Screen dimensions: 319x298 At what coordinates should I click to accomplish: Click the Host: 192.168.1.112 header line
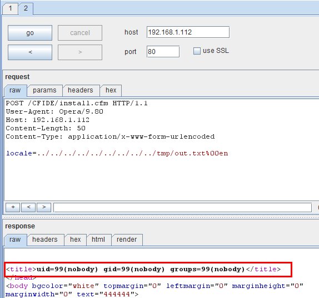(48, 120)
